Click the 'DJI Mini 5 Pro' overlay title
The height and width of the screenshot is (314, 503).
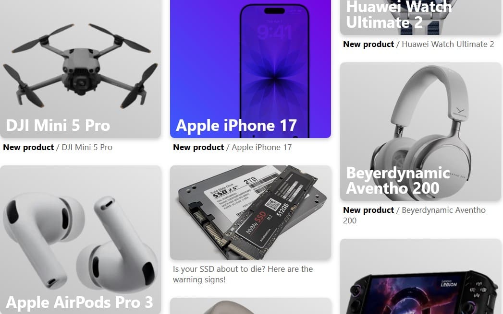(58, 125)
